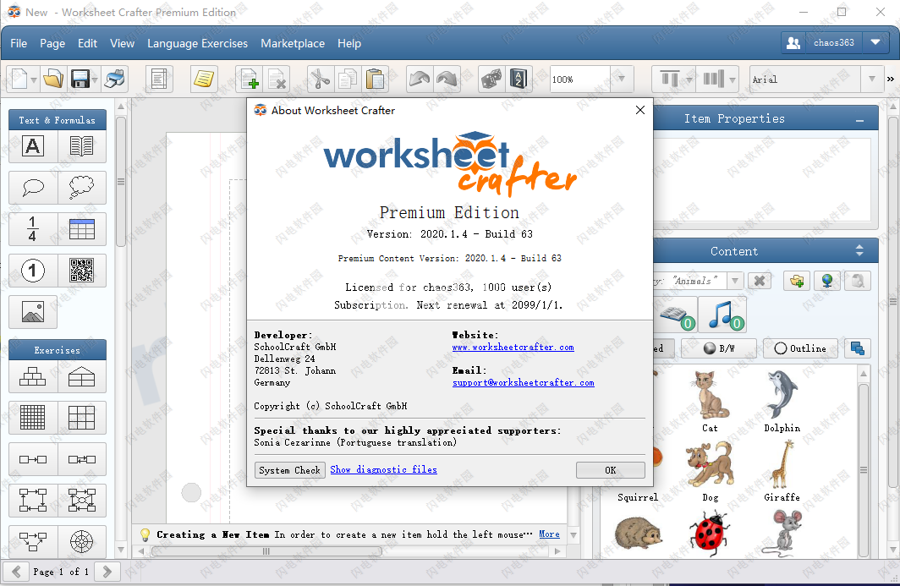900x586 pixels.
Task: Insert an image item
Action: pos(33,312)
